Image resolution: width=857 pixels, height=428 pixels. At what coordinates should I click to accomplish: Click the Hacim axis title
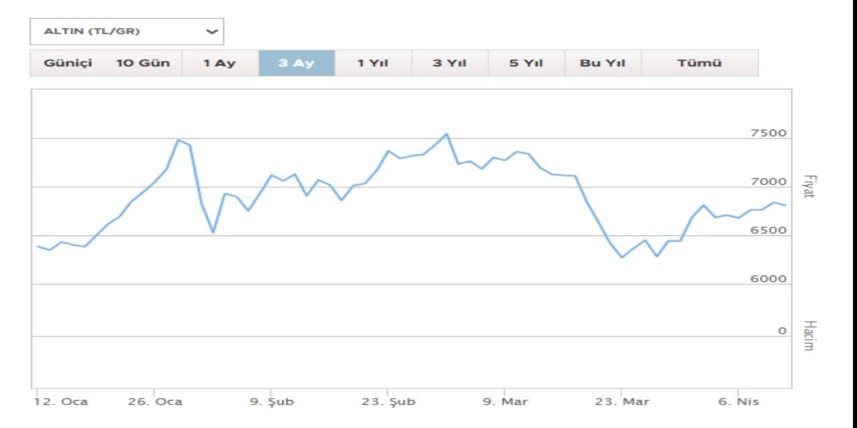808,335
